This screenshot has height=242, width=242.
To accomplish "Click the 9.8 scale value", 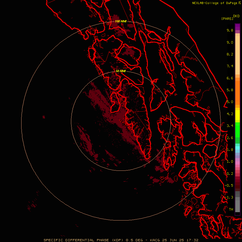I will pyautogui.click(x=230, y=30).
